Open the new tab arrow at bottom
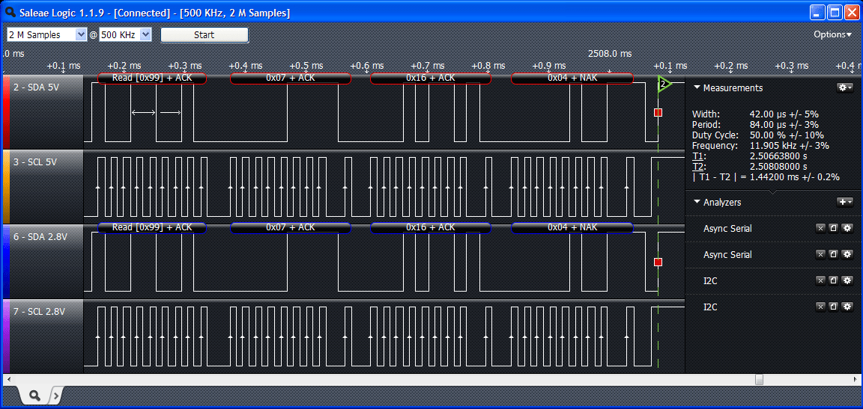This screenshot has width=863, height=409. tap(56, 394)
